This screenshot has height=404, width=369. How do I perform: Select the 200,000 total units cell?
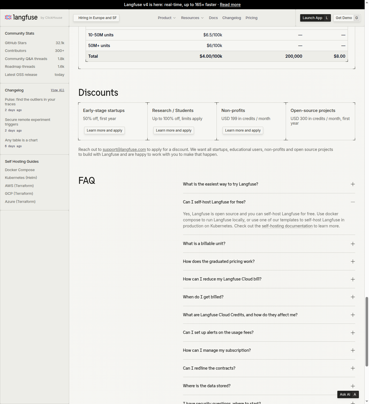[x=294, y=56]
